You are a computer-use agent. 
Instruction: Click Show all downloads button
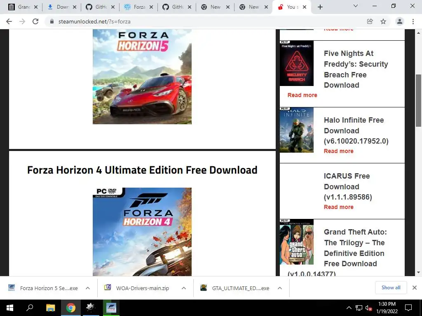point(391,288)
